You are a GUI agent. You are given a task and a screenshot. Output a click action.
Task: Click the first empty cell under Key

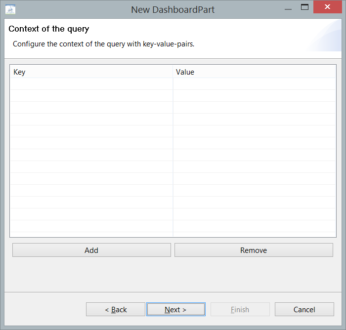tap(91, 83)
